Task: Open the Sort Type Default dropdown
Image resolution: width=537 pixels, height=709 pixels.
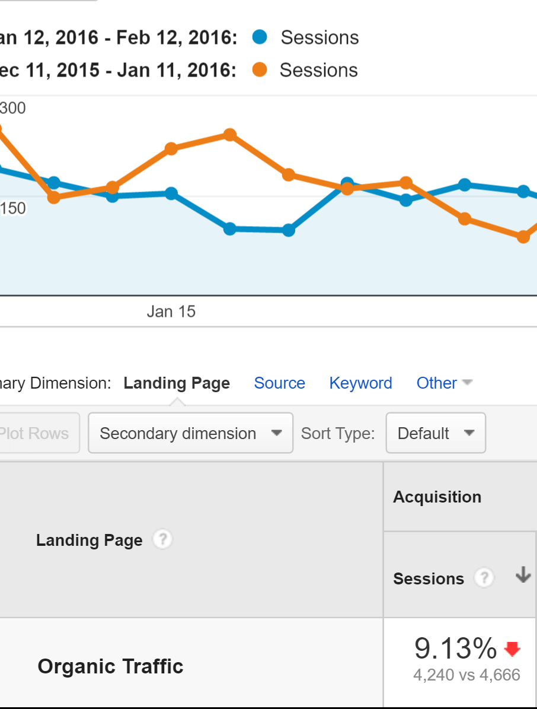Action: (x=436, y=433)
